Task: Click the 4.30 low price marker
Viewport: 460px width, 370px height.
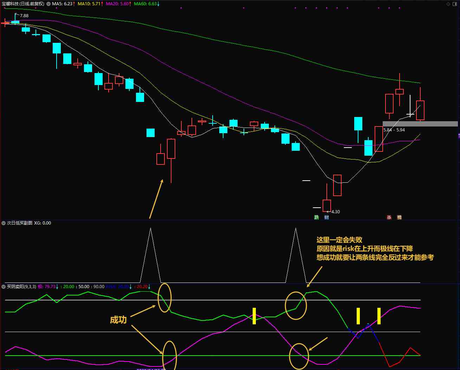Action: (x=335, y=212)
